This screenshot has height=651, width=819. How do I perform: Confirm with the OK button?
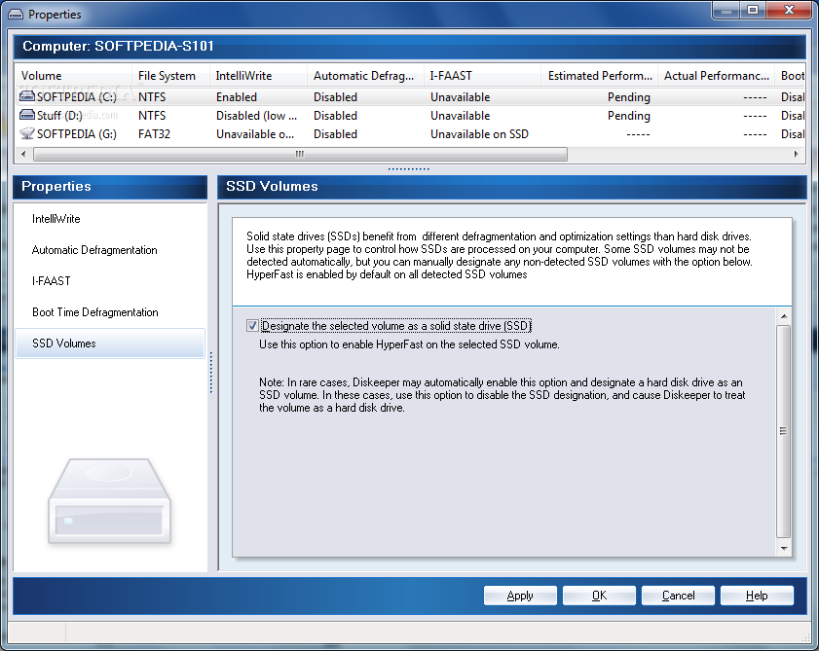tap(599, 596)
